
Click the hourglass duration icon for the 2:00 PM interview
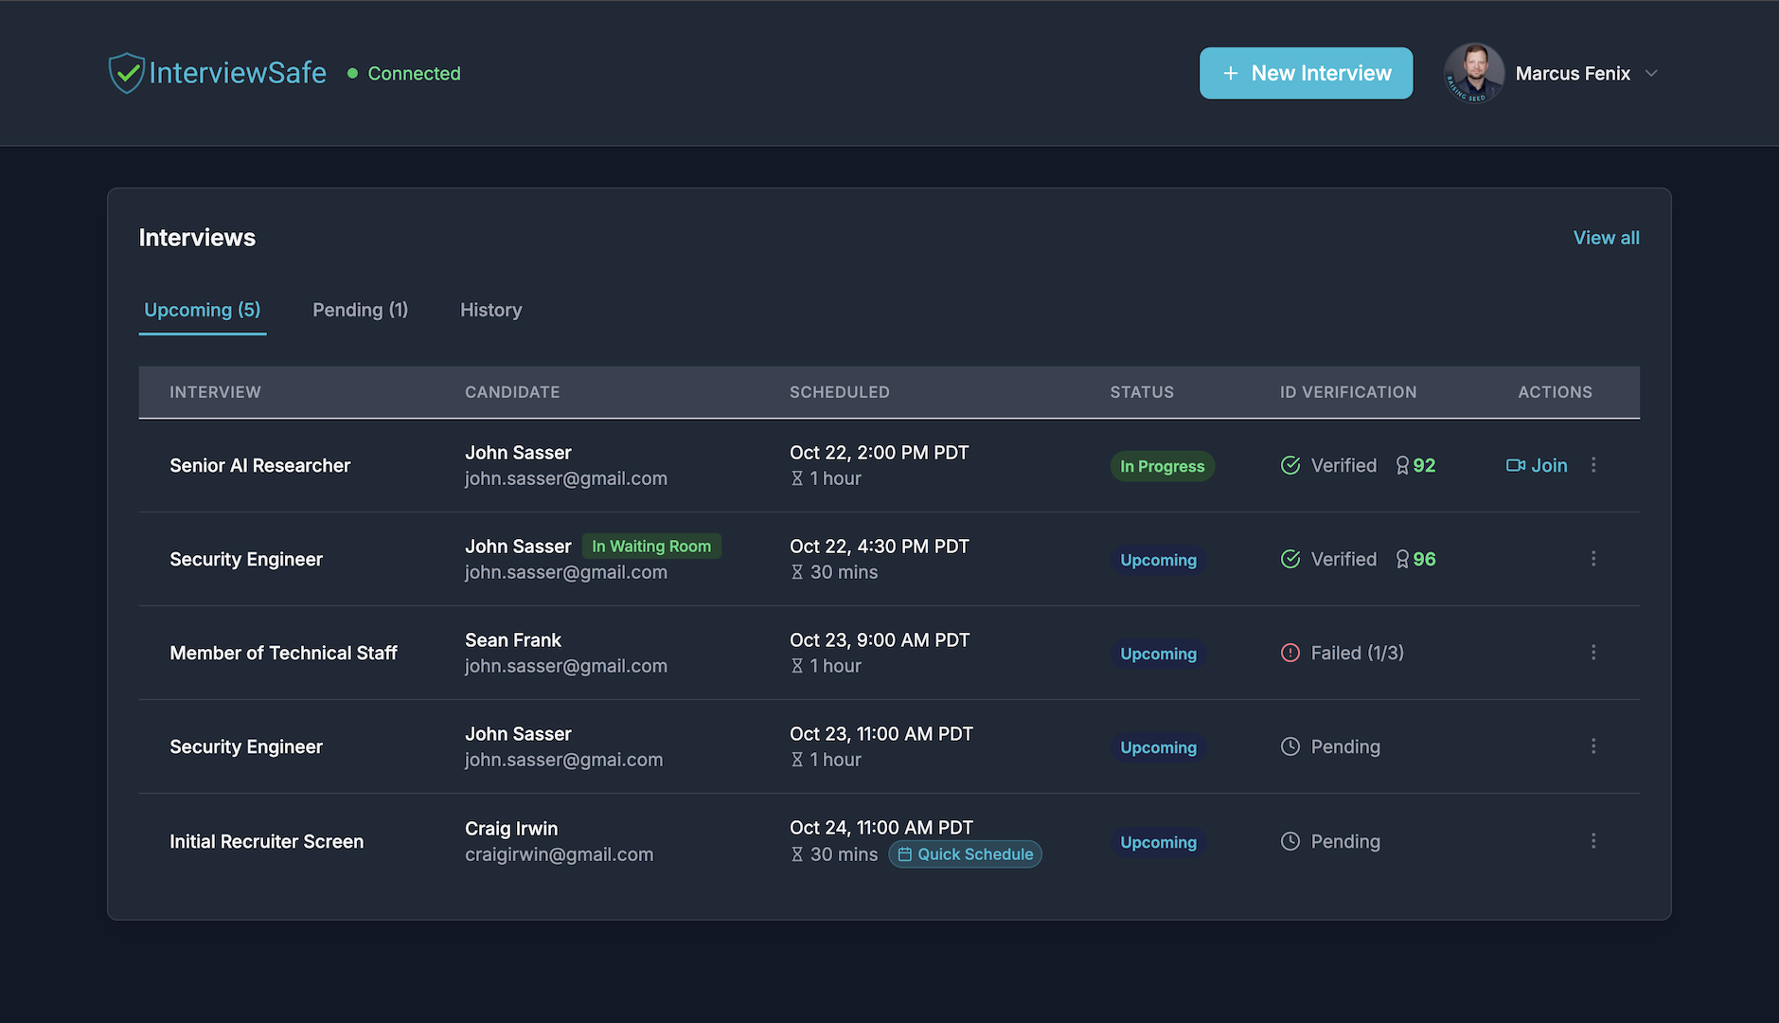pos(798,478)
